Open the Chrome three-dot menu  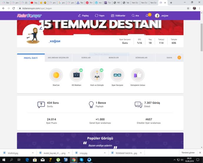click(199, 8)
